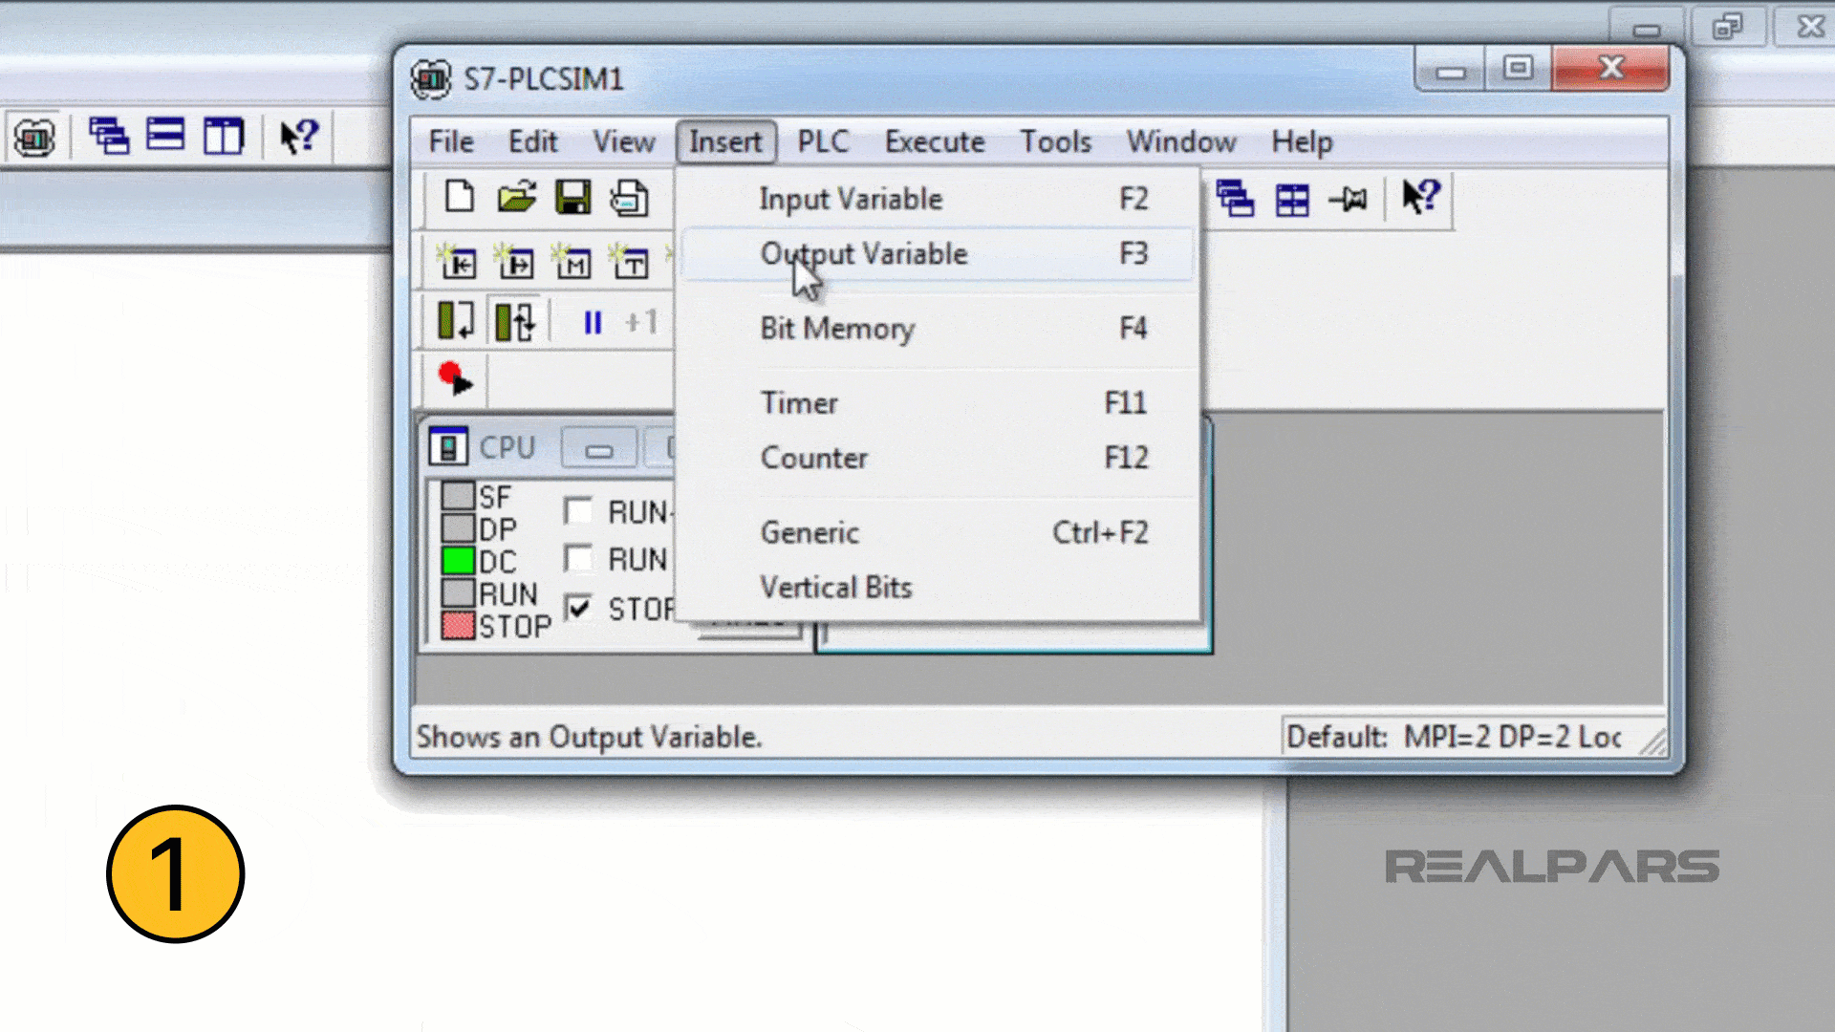
Task: Click the red record/playback icon
Action: point(455,378)
